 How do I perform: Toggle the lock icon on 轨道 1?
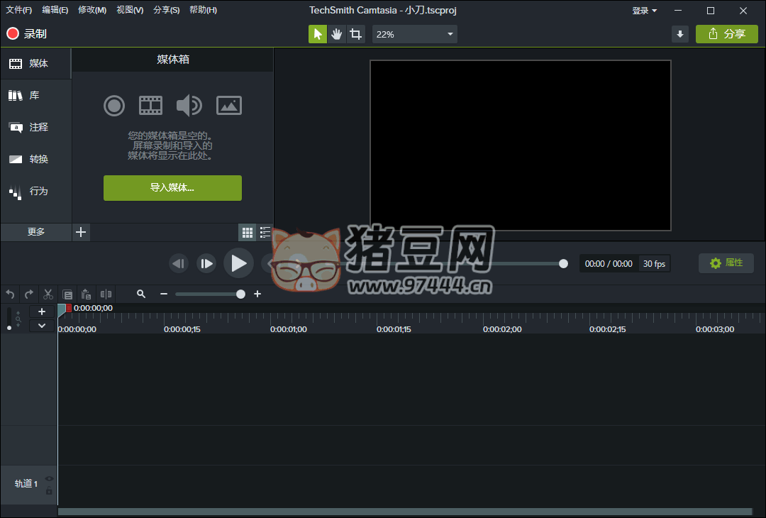tap(49, 491)
